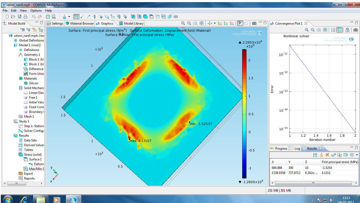
Task: Click the Print icon in main toolbar
Action: point(26,17)
